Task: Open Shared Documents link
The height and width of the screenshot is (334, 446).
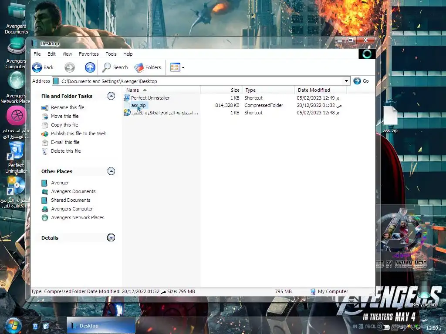Action: (71, 200)
